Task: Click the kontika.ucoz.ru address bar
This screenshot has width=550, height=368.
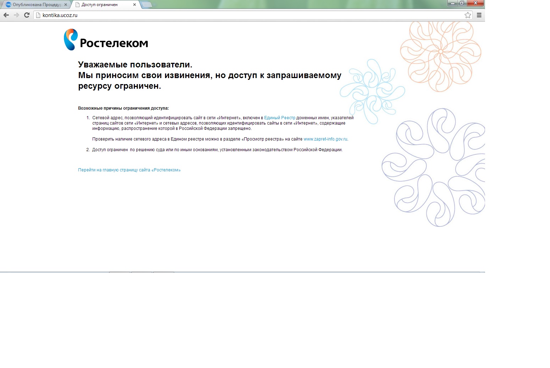Action: (252, 15)
